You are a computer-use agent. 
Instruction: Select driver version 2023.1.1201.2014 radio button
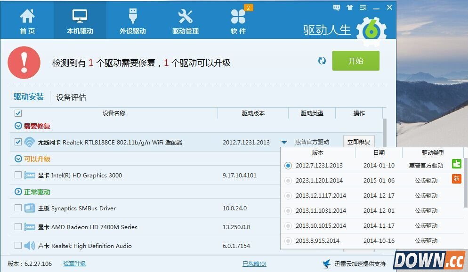click(x=288, y=181)
